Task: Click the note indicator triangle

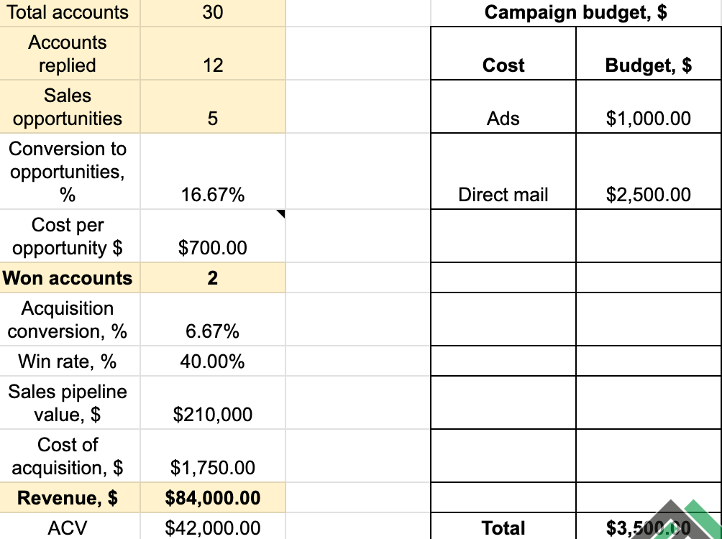Action: point(281,213)
